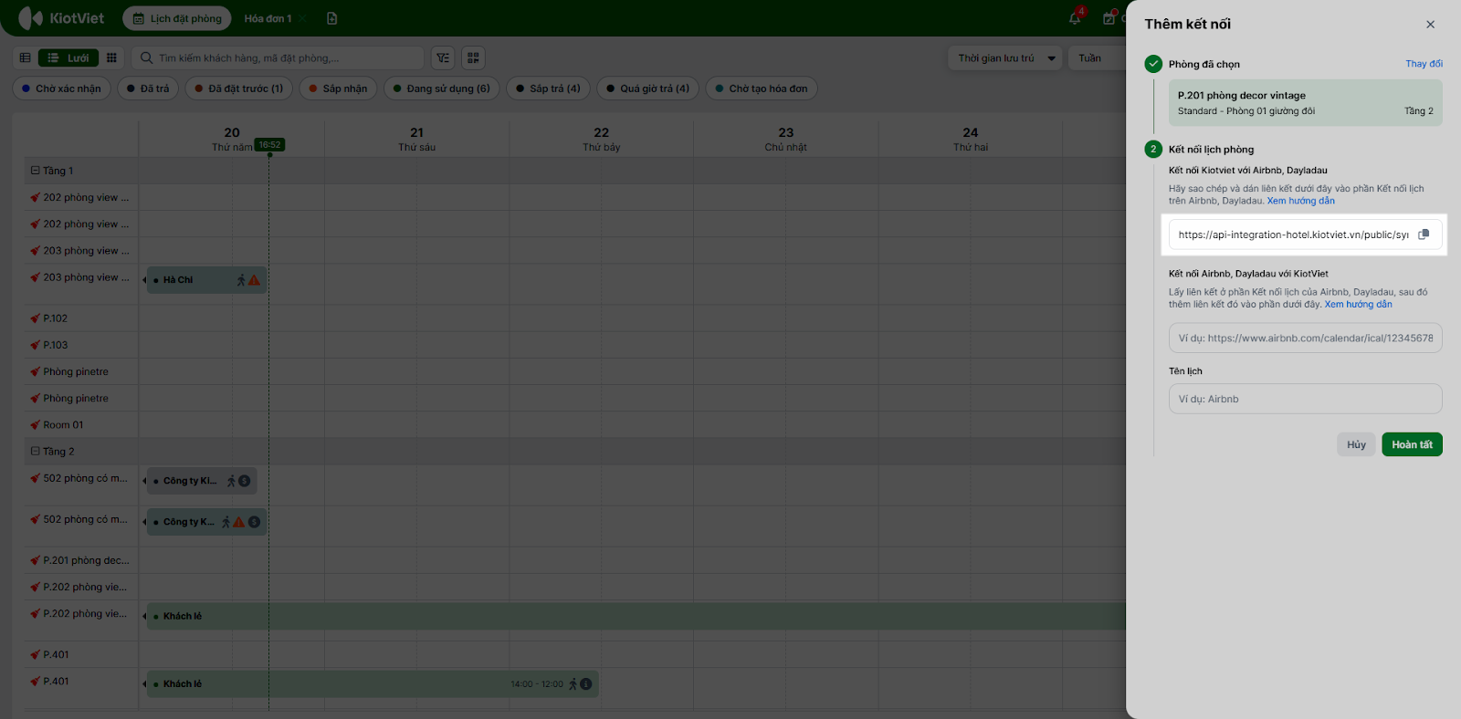Select the Lưới view mode
This screenshot has height=719, width=1461.
point(68,58)
